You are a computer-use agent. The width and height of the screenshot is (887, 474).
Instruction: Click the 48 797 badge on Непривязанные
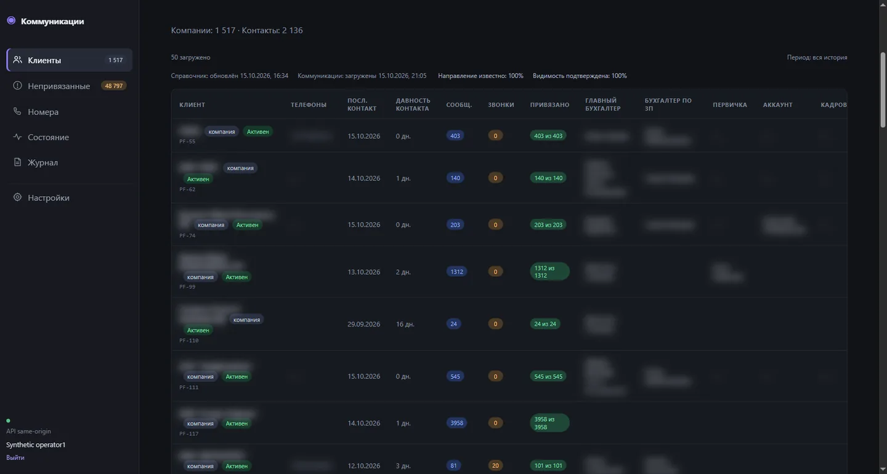114,86
